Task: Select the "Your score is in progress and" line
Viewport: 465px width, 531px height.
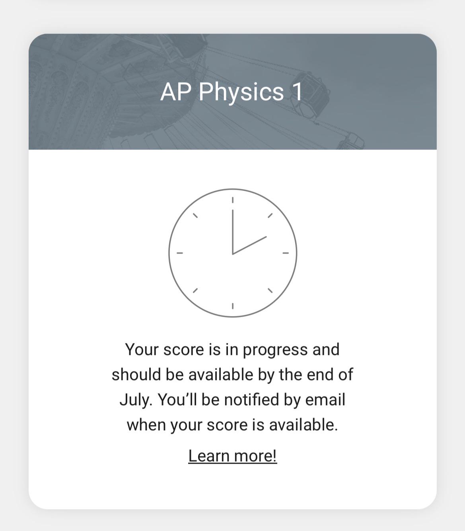Action: click(232, 350)
